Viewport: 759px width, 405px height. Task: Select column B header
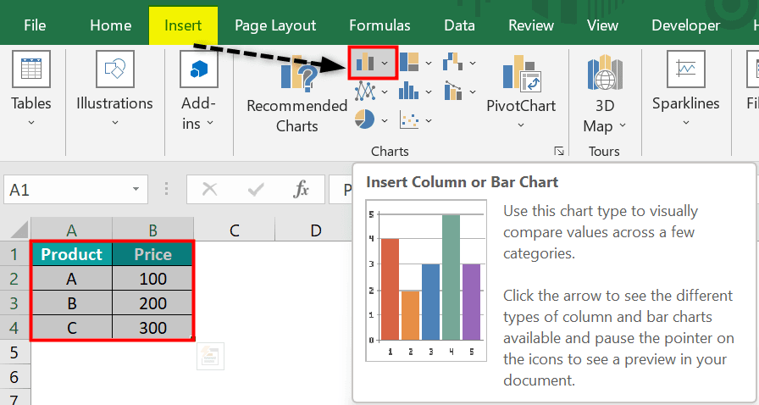click(x=153, y=230)
